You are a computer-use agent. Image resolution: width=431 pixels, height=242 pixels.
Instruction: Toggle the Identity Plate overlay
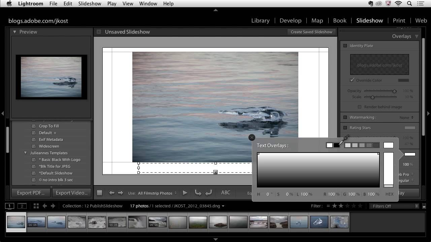coord(345,46)
